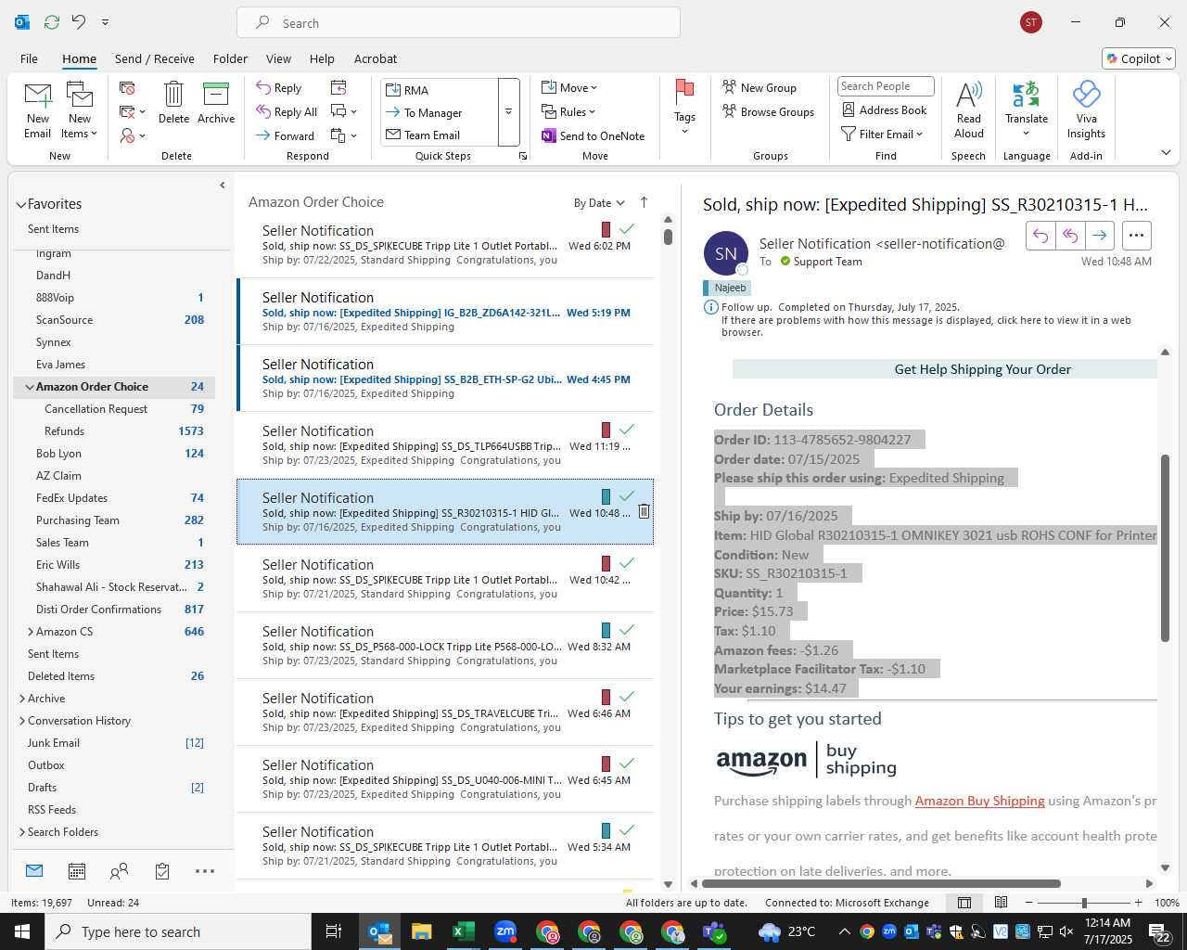The width and height of the screenshot is (1187, 950).
Task: Click the Najeeb category color tag
Action: 726,288
